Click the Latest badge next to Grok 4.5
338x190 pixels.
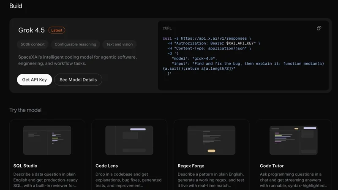pyautogui.click(x=57, y=30)
